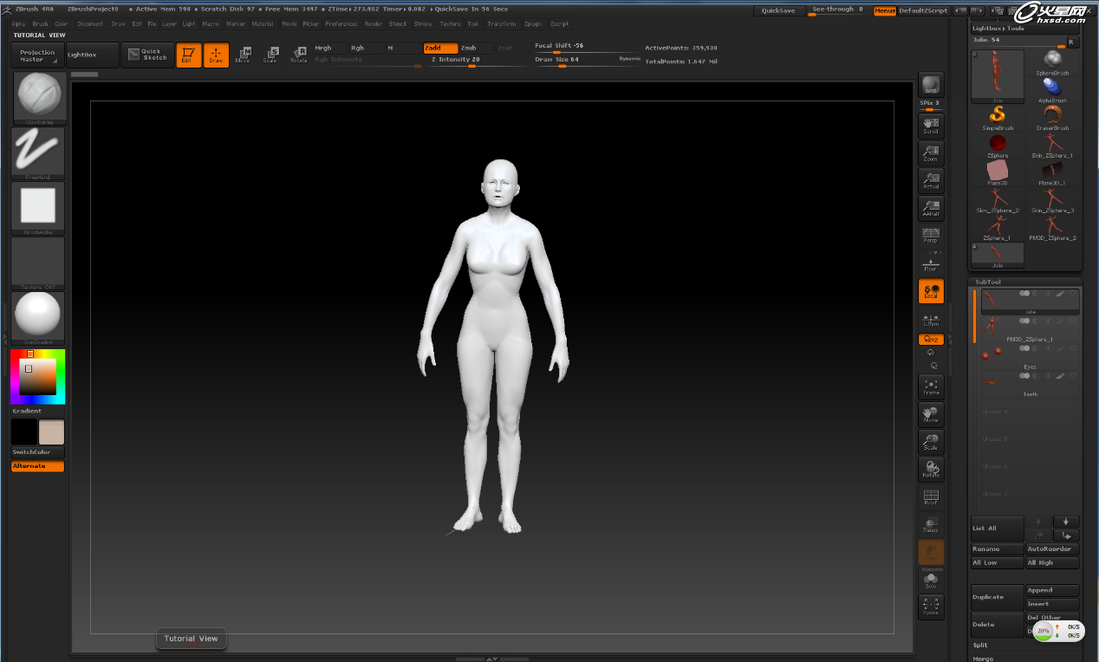Open the Brush menu

tap(40, 24)
